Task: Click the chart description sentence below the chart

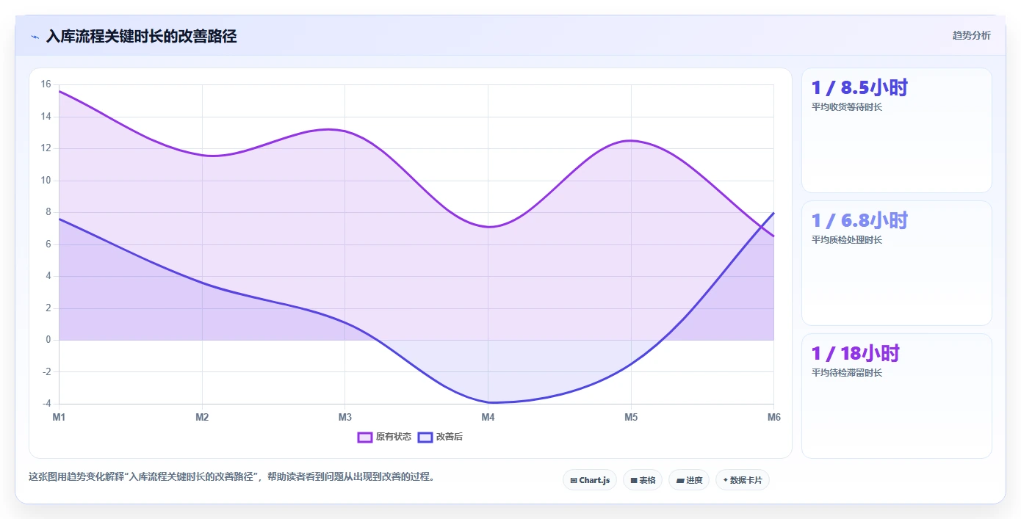Action: click(233, 476)
